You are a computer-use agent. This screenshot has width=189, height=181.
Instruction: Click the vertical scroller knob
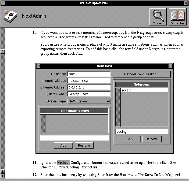point(3,51)
